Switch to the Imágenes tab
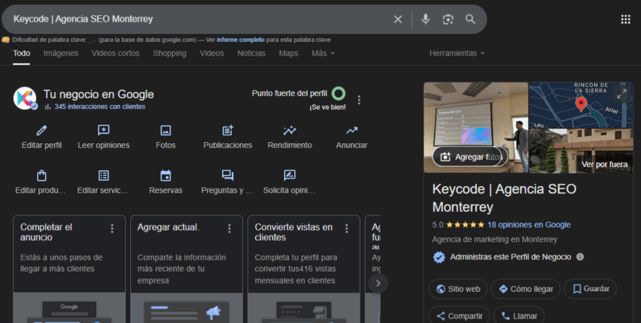 [61, 53]
